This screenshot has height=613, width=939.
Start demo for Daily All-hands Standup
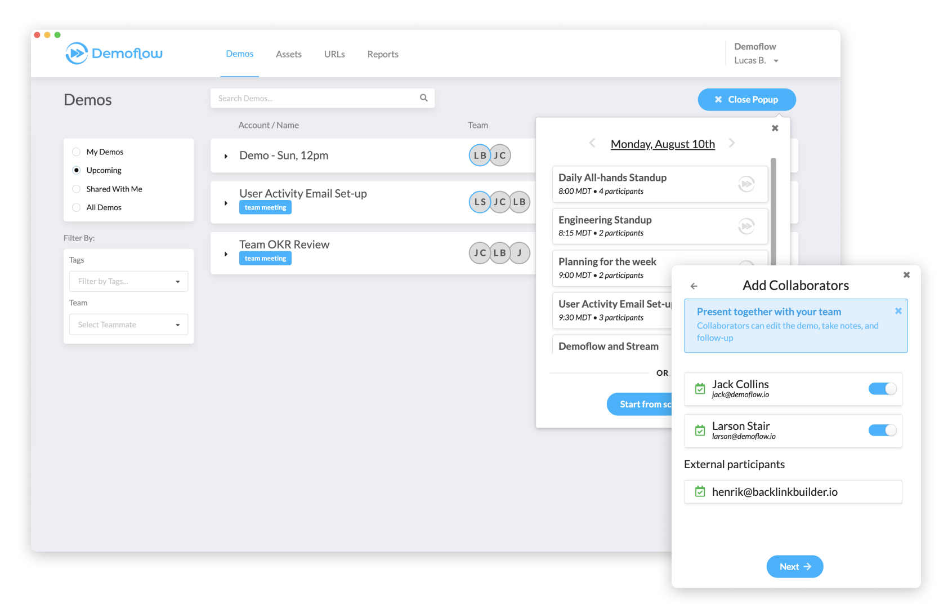tap(746, 184)
